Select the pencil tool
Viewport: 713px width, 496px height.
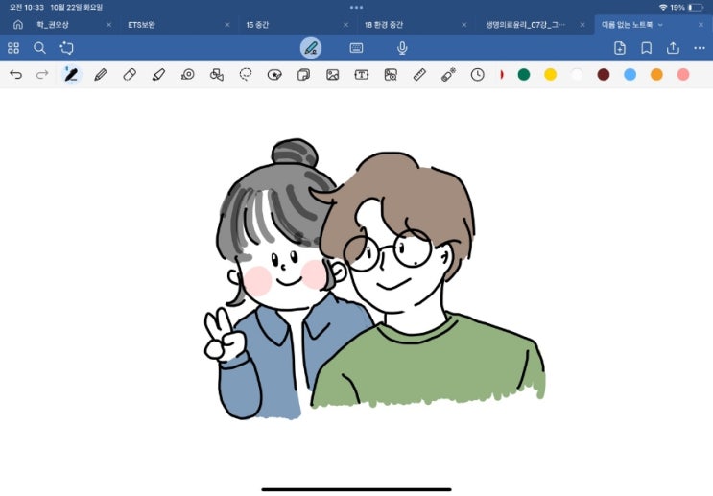coord(101,75)
